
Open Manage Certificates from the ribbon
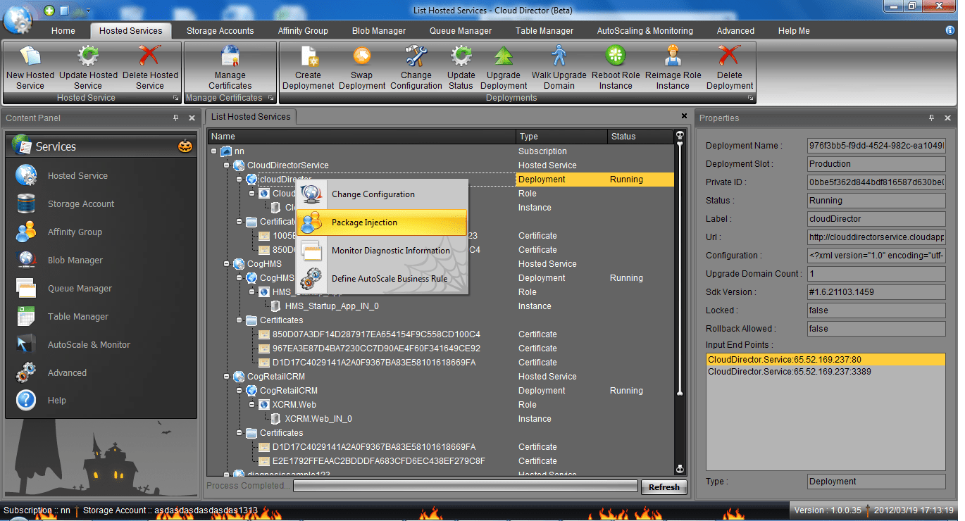pos(230,56)
